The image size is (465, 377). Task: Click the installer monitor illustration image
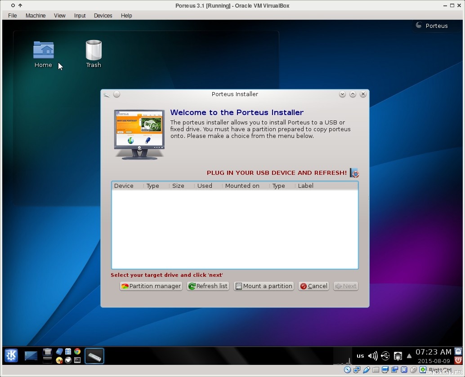pos(139,134)
